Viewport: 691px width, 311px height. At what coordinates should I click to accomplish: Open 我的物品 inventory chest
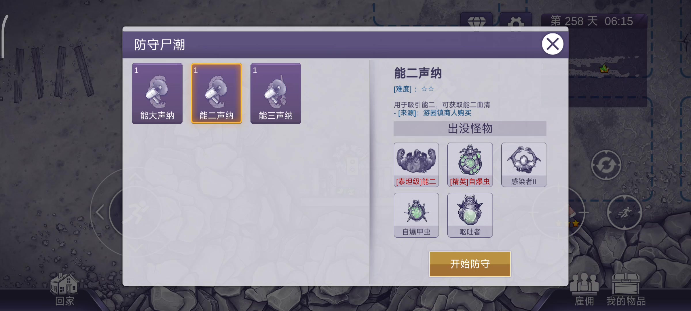(x=626, y=289)
